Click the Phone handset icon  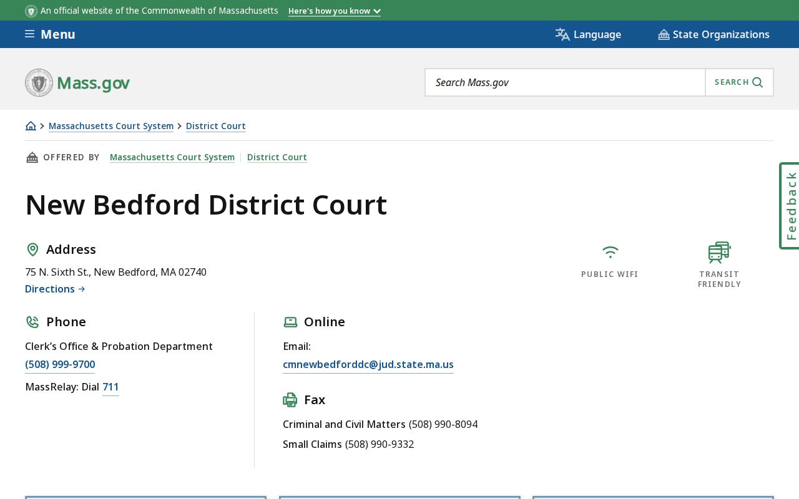click(32, 322)
